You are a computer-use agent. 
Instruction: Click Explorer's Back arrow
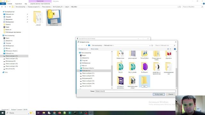pos(2,7)
